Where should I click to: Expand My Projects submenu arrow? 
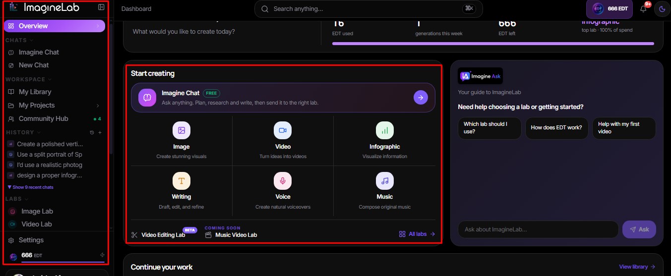click(x=97, y=106)
